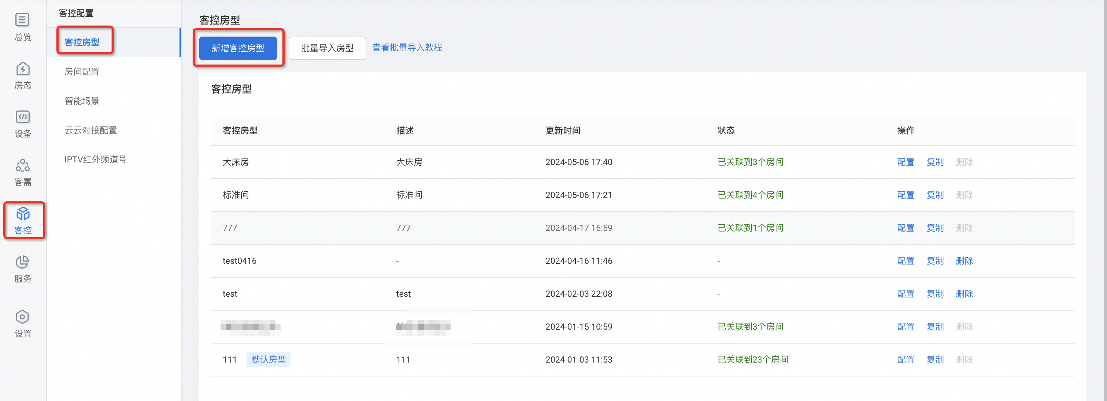The height and width of the screenshot is (401, 1107).
Task: Click 配置 for the test row
Action: tap(906, 294)
